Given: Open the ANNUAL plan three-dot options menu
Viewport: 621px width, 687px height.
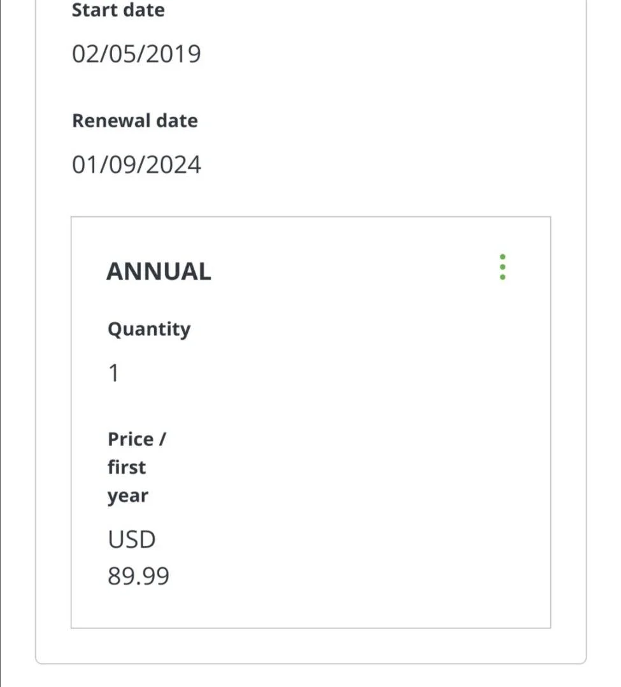Looking at the screenshot, I should pos(503,267).
